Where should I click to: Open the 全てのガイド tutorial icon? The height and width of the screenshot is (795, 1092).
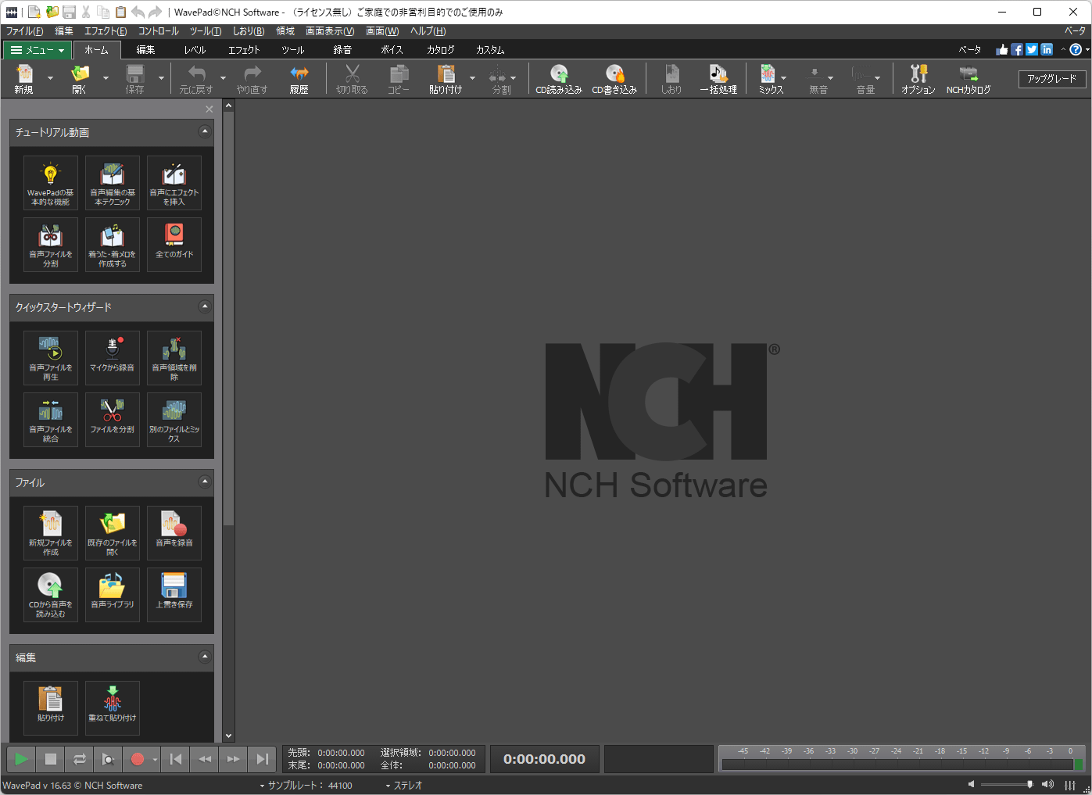click(x=174, y=245)
